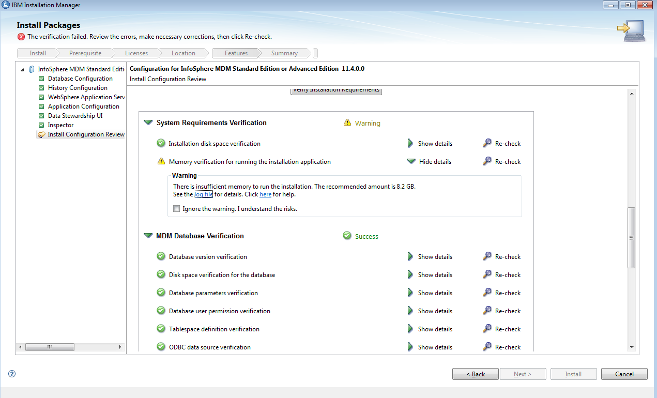The image size is (657, 398).
Task: Click the pencil icon beside Install Configuration Review
Action: point(42,134)
